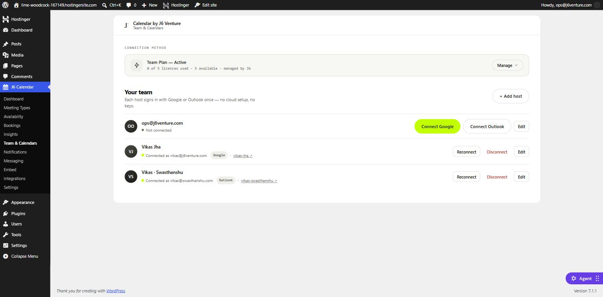
Task: Click the lightning bolt Team Plan icon
Action: 137,65
